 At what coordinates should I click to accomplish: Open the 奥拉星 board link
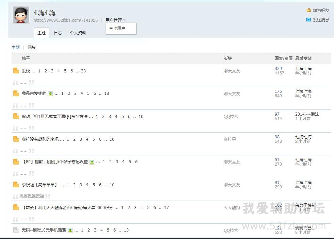(x=229, y=139)
